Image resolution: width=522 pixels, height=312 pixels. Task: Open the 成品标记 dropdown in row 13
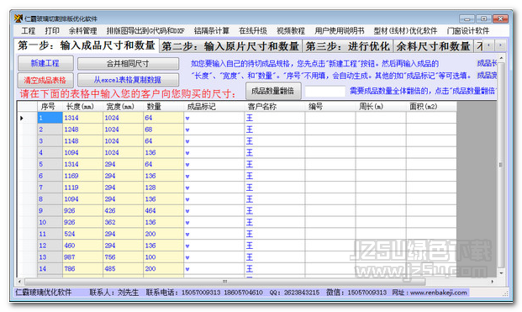click(x=187, y=257)
